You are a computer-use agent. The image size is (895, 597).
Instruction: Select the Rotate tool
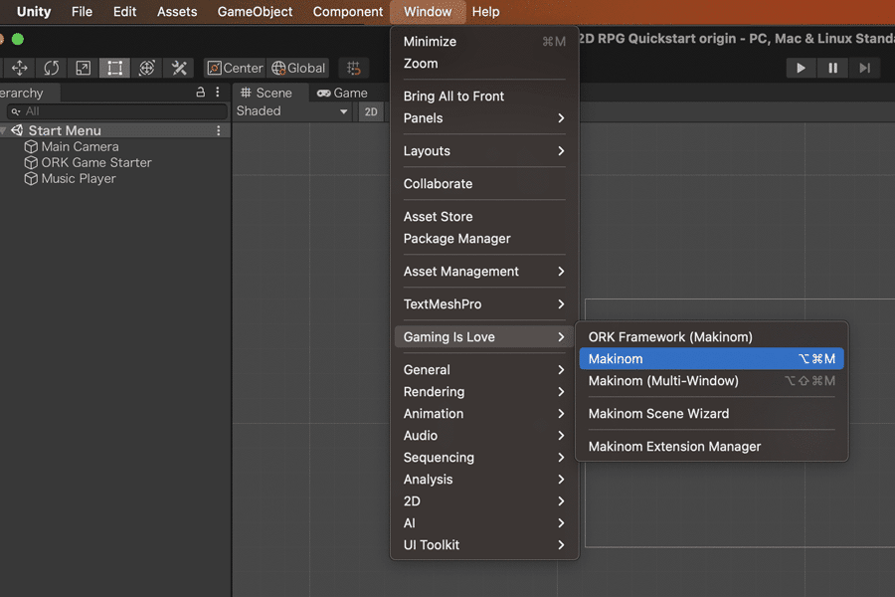[52, 68]
